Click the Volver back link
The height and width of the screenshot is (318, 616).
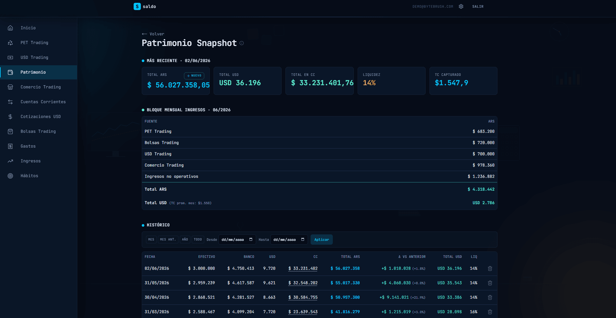[153, 34]
